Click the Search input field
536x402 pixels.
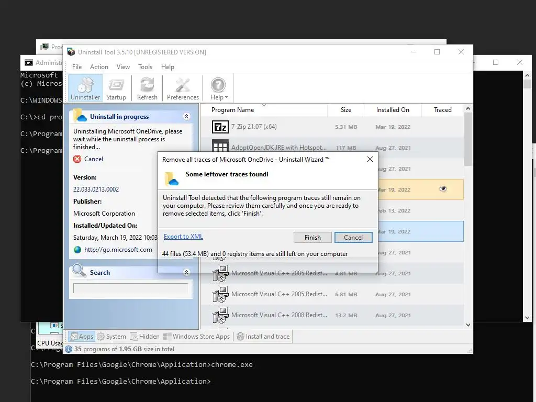tap(130, 288)
